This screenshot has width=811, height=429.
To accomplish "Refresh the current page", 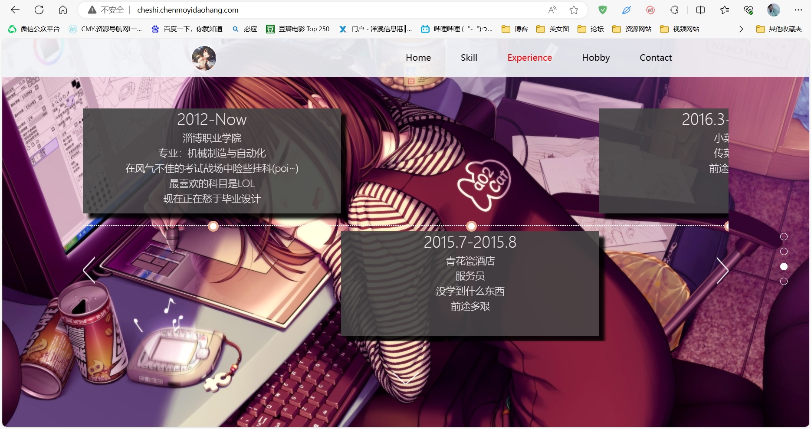I will [x=39, y=10].
